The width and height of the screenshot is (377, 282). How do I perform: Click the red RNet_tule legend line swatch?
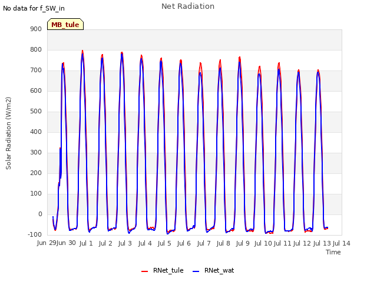pos(144,271)
